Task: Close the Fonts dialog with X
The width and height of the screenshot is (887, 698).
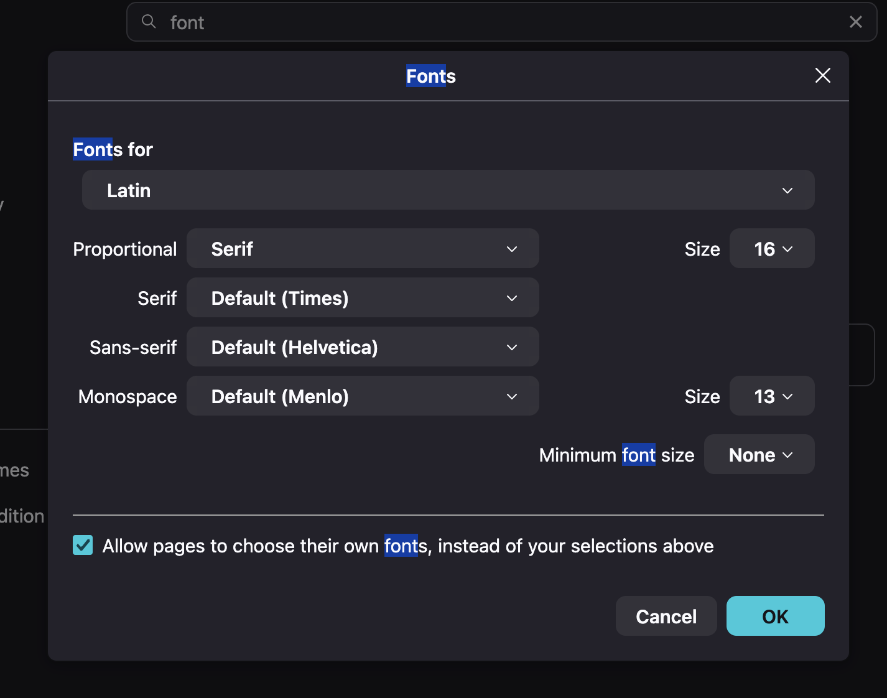Action: click(823, 75)
